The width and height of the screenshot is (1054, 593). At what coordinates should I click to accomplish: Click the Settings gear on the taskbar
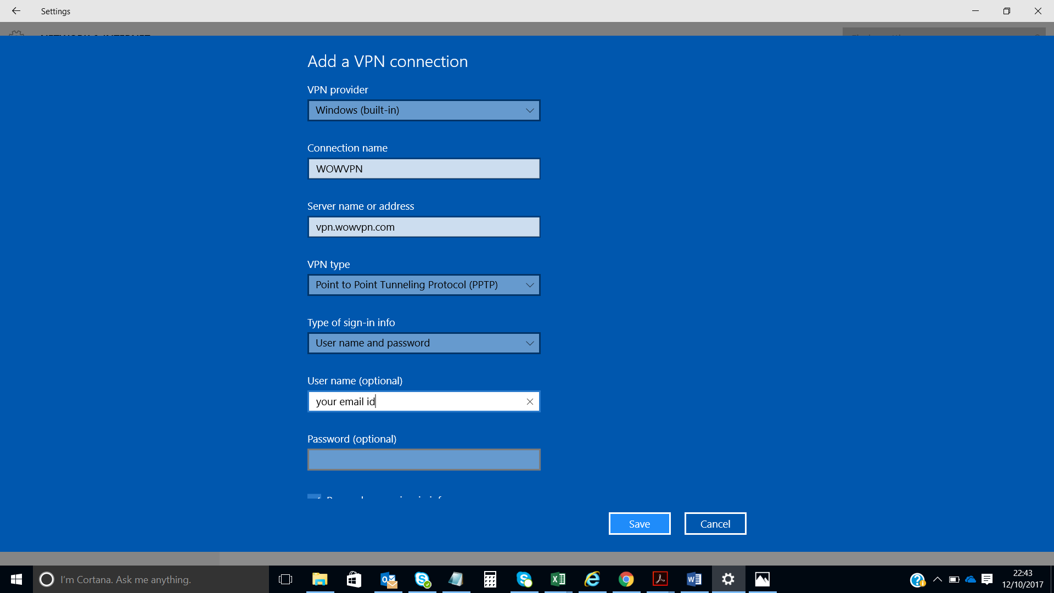click(728, 579)
